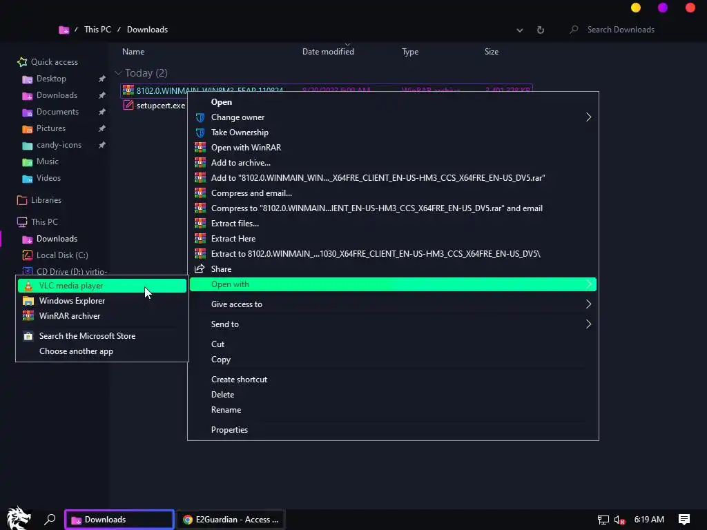
Task: Choose Cut in the context menu
Action: click(x=393, y=344)
